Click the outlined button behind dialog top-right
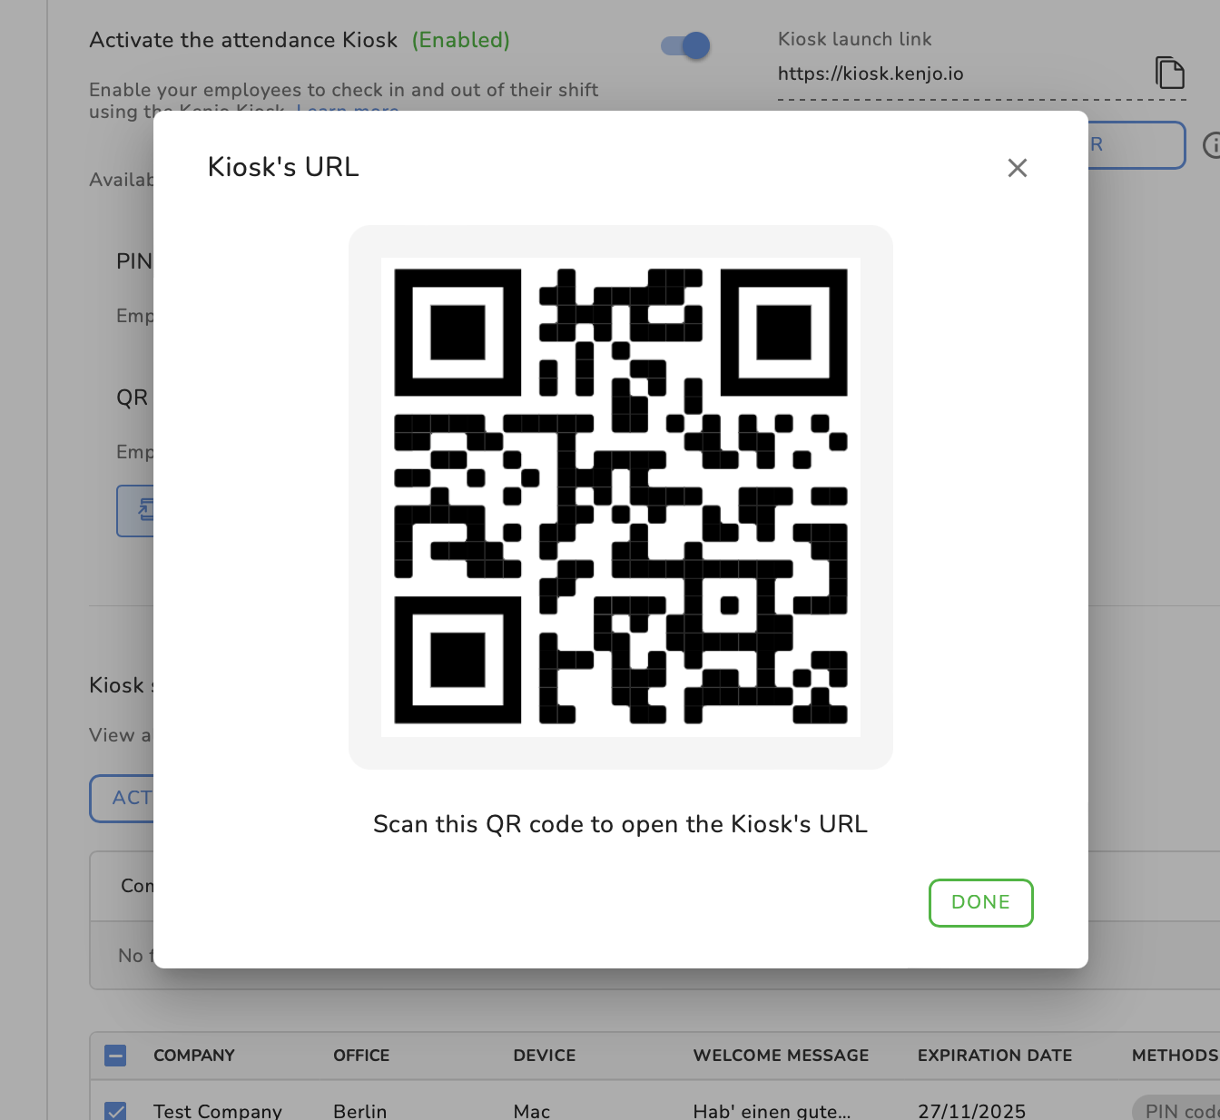The height and width of the screenshot is (1120, 1220). pos(1136,145)
